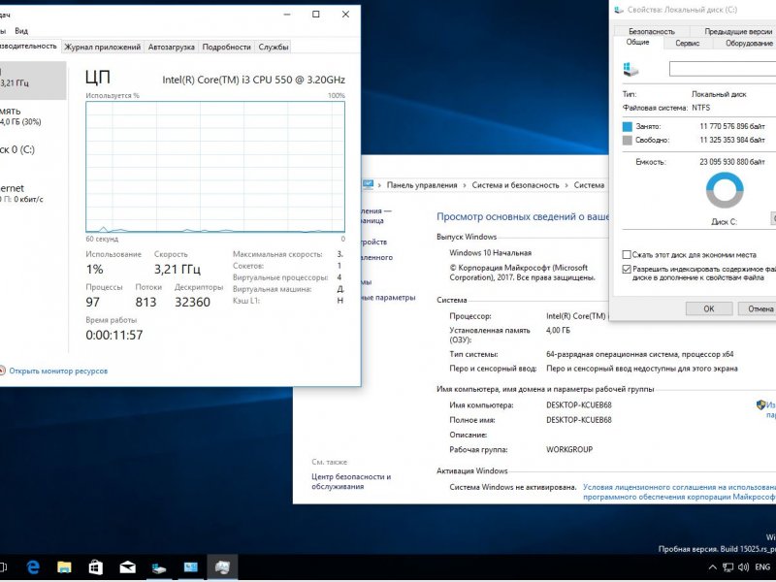776x582 pixels.
Task: Open the volume speaker icon in the tray
Action: (x=743, y=567)
